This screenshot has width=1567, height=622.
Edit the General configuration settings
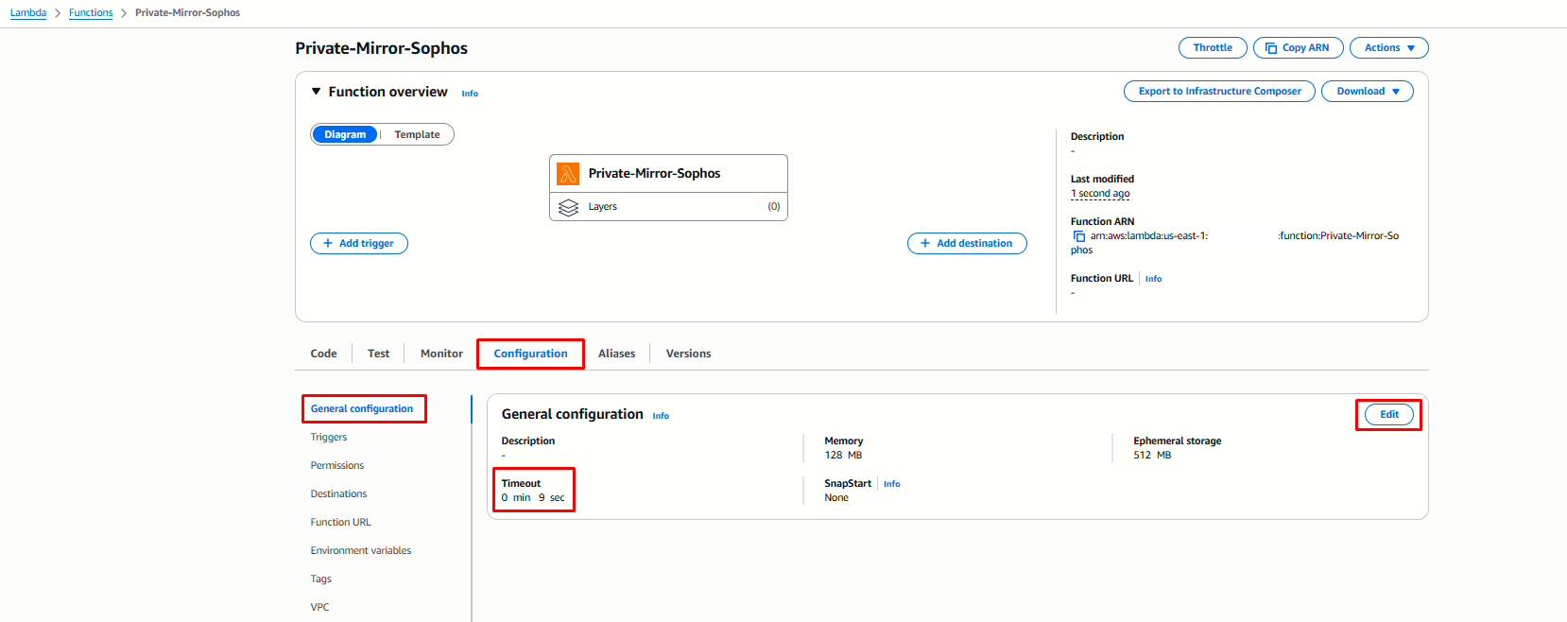1388,415
